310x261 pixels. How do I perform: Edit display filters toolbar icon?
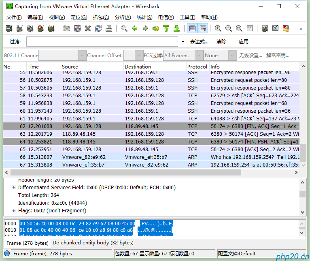275,28
